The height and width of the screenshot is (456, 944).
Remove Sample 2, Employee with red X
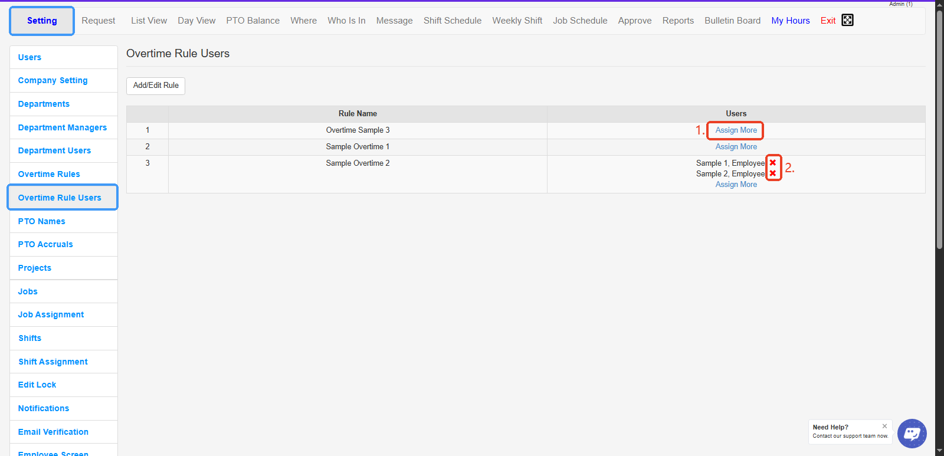point(773,173)
